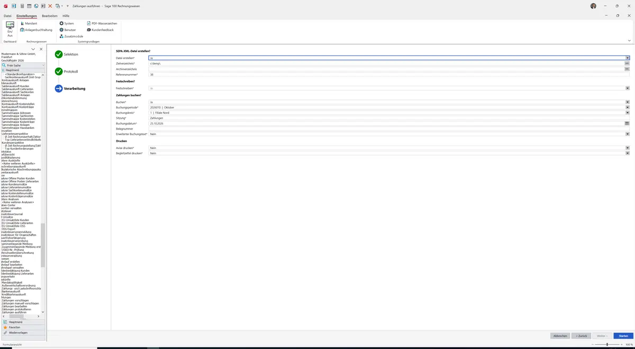635x349 pixels.
Task: Select OSS-Export in the tree
Action: [x=9, y=229]
